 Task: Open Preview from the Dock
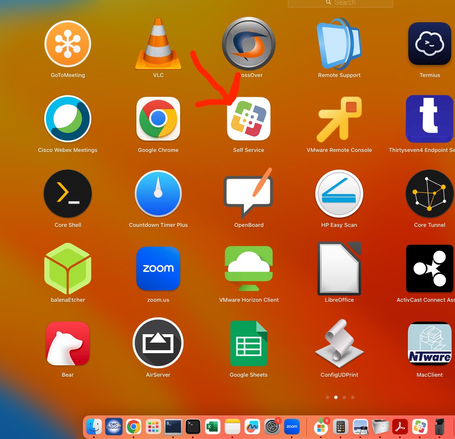[360, 426]
